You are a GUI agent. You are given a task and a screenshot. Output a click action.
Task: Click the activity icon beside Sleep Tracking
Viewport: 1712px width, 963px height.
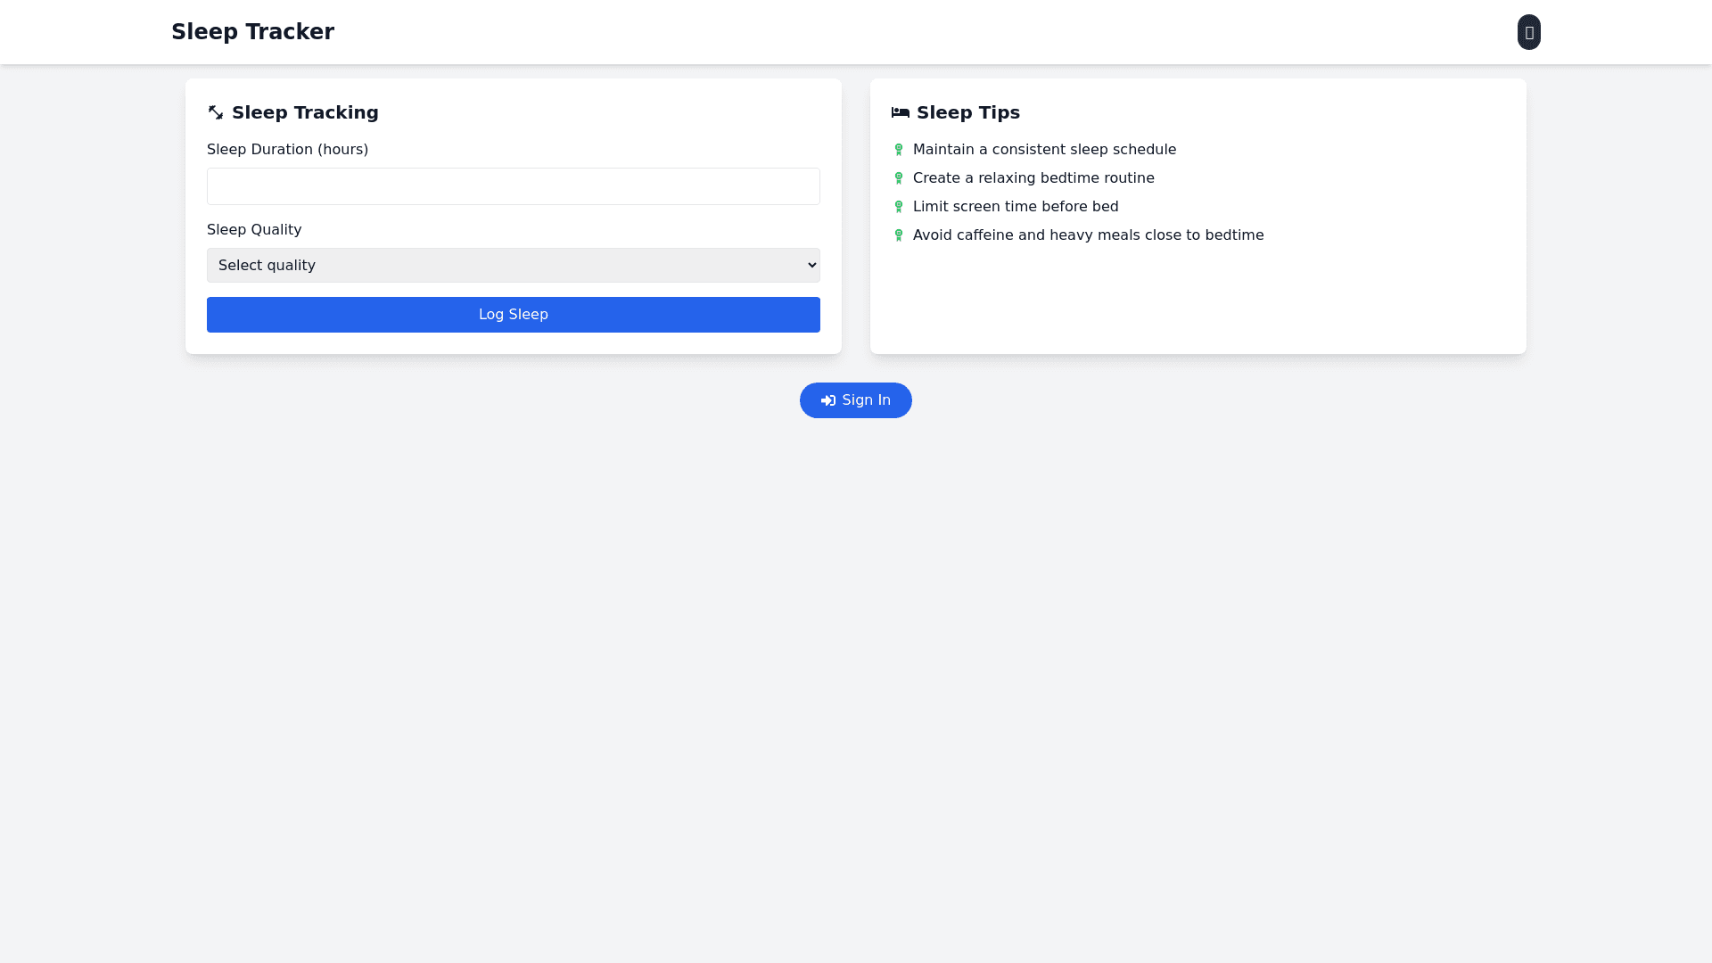click(215, 112)
